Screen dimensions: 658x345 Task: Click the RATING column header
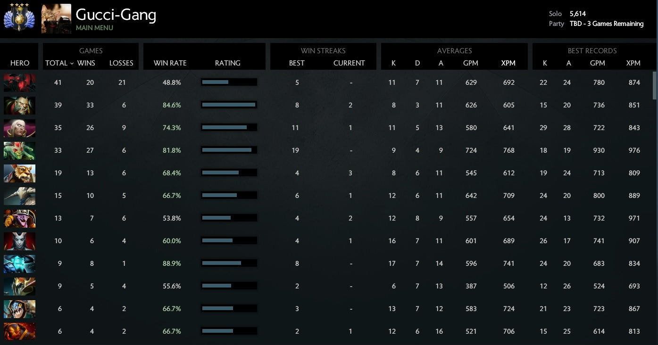[x=227, y=63]
